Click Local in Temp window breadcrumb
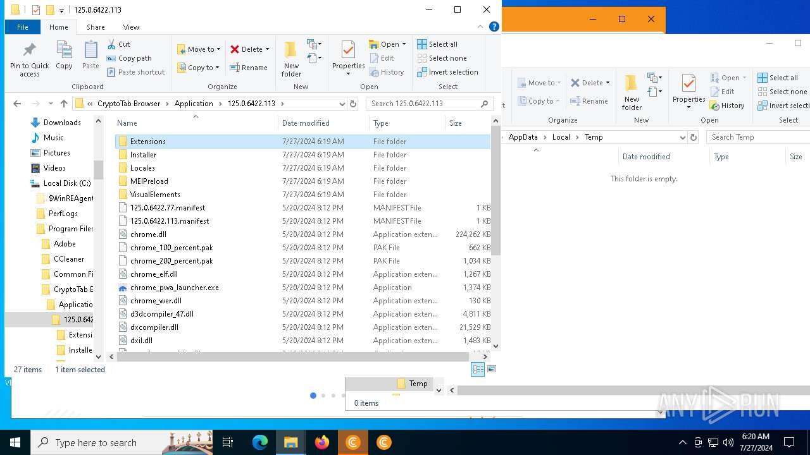 tap(561, 137)
